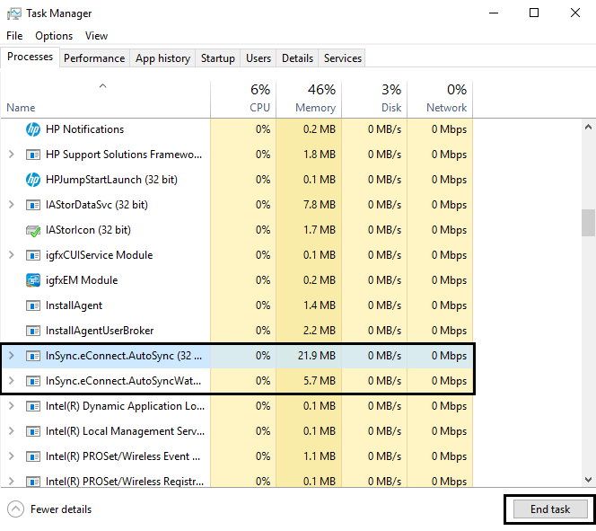Click the 21.9 MB memory value
596x531 pixels.
coord(317,356)
